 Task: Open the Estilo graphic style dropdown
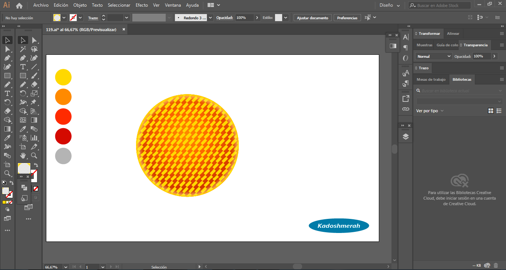tap(285, 18)
